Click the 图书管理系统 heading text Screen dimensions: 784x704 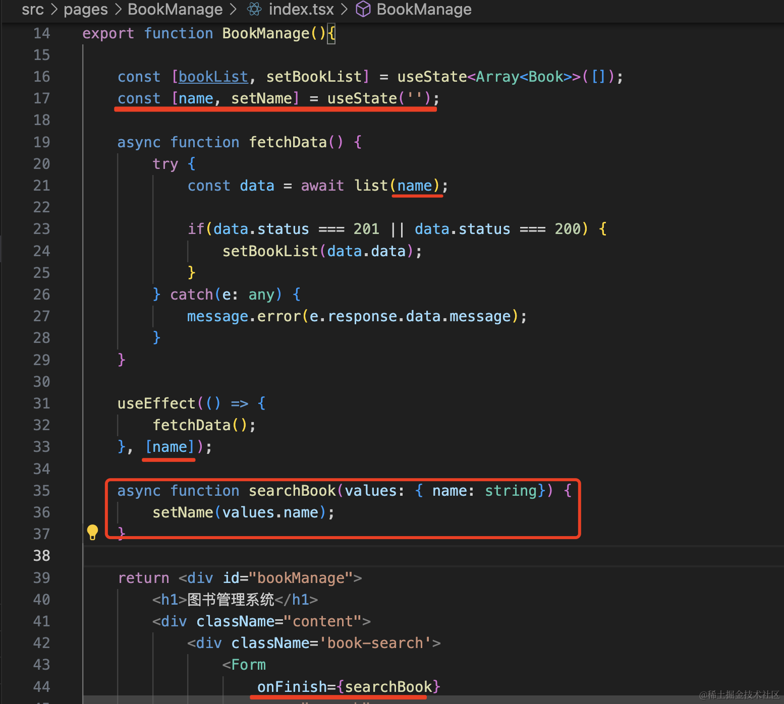[231, 600]
